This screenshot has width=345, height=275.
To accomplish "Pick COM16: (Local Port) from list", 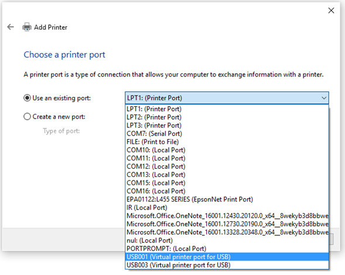I will click(227, 192).
